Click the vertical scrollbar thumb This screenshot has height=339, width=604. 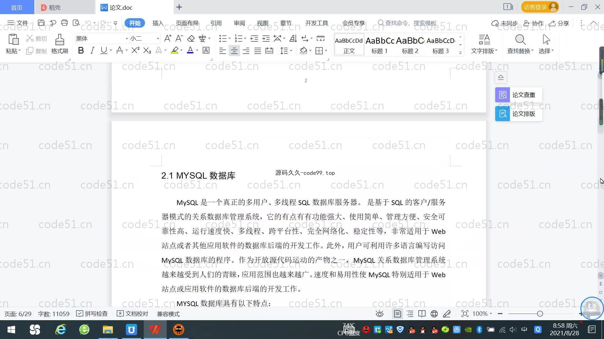(x=601, y=112)
